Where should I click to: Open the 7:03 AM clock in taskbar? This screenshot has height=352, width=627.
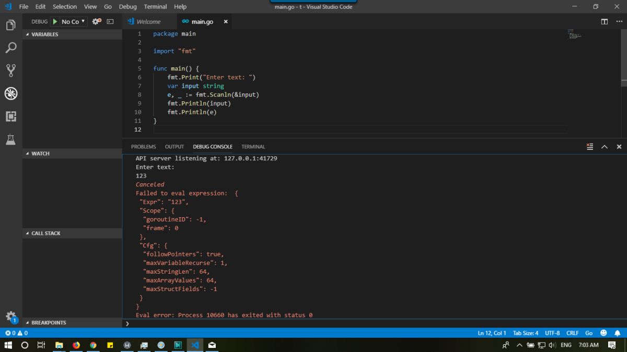coord(588,345)
